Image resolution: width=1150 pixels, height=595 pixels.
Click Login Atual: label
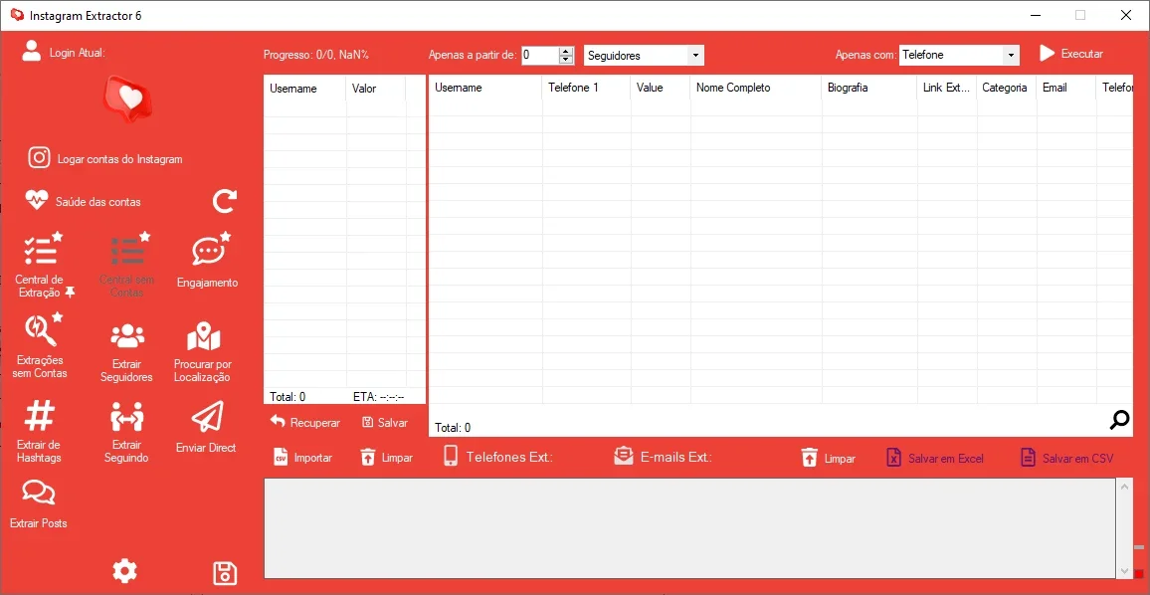(x=78, y=53)
